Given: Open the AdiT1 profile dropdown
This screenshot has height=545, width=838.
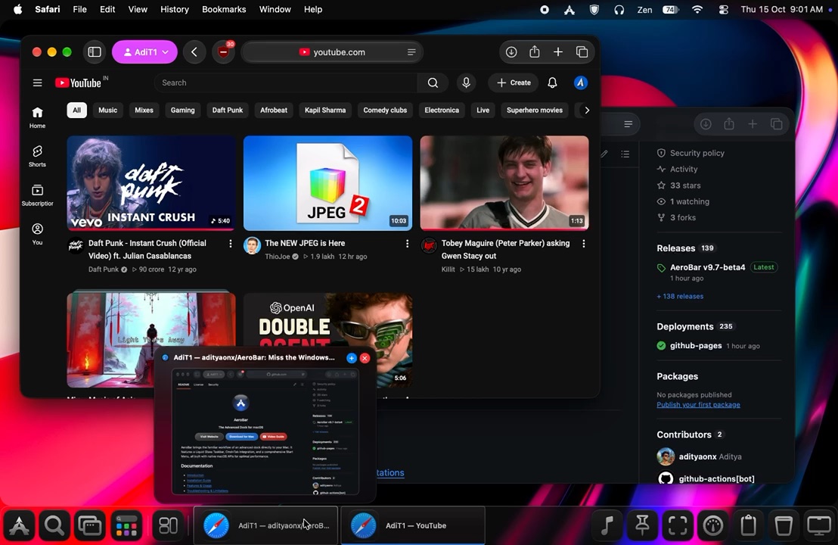Looking at the screenshot, I should 144,52.
